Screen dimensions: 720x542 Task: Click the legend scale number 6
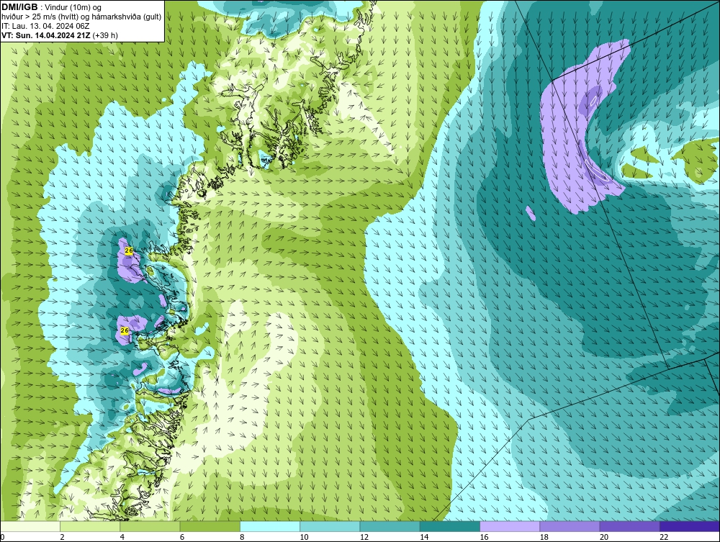[x=182, y=538]
